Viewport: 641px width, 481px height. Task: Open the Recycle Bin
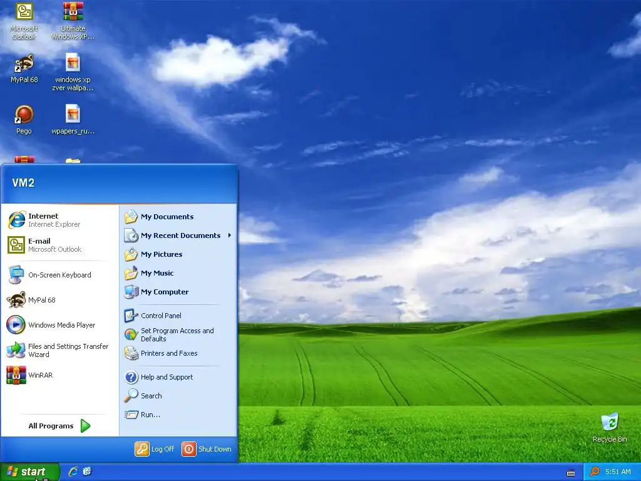pyautogui.click(x=610, y=428)
